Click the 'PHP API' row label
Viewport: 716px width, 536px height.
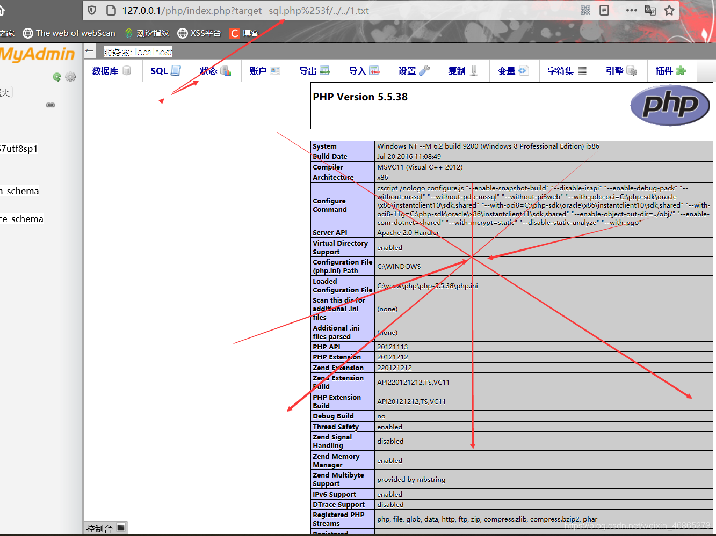click(x=327, y=347)
